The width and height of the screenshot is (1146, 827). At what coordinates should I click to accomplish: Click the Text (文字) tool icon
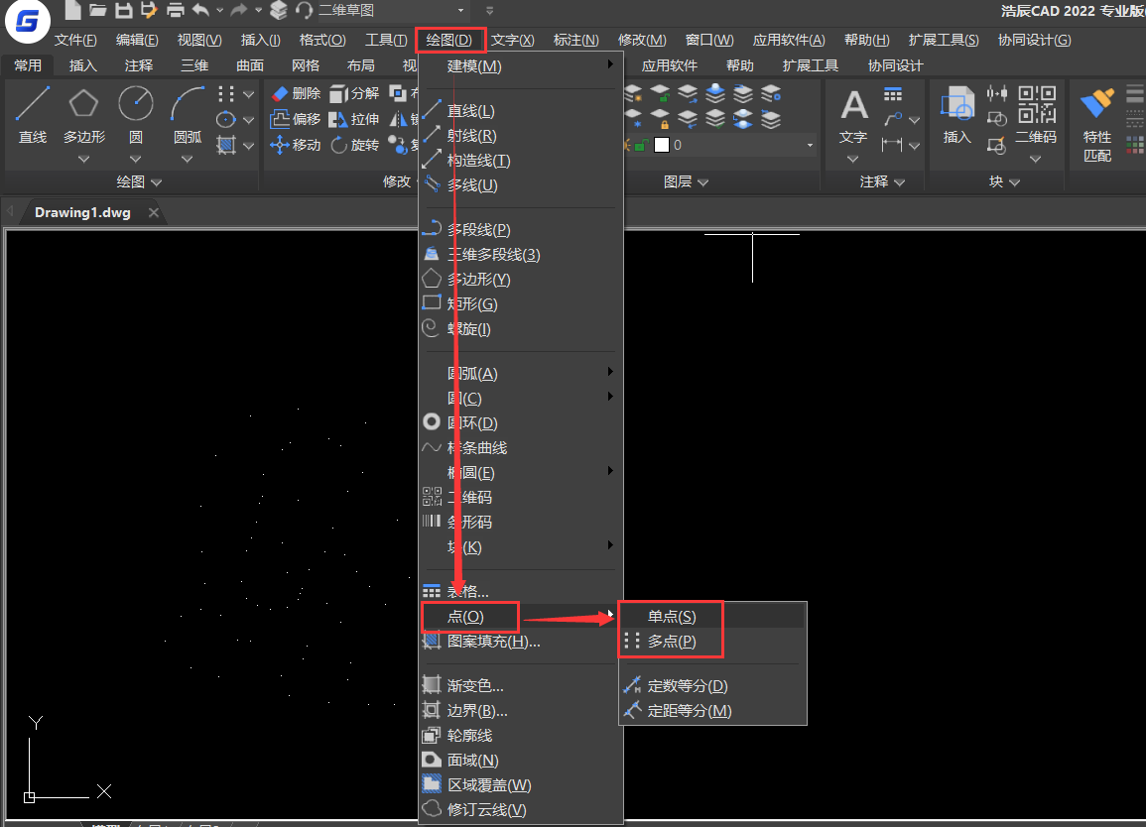(x=853, y=106)
